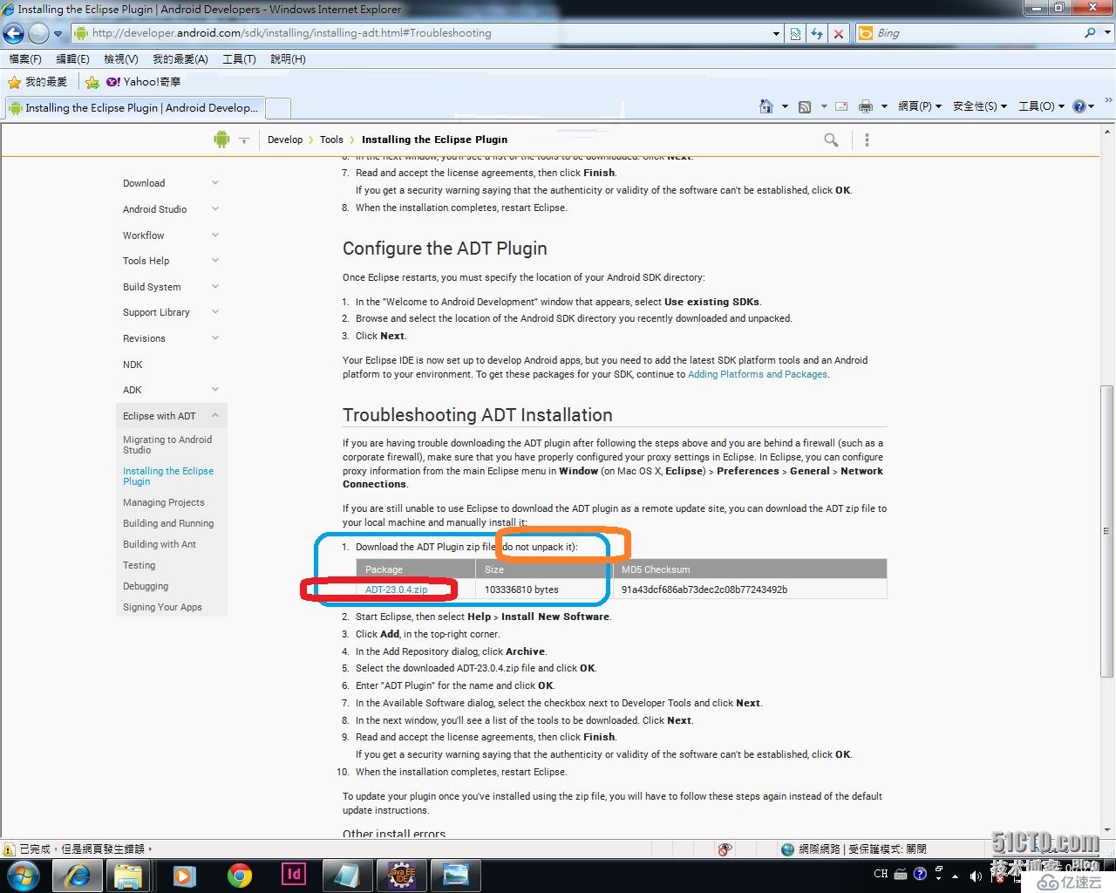Open the 安全性(S) safety dropdown menu

tap(980, 106)
